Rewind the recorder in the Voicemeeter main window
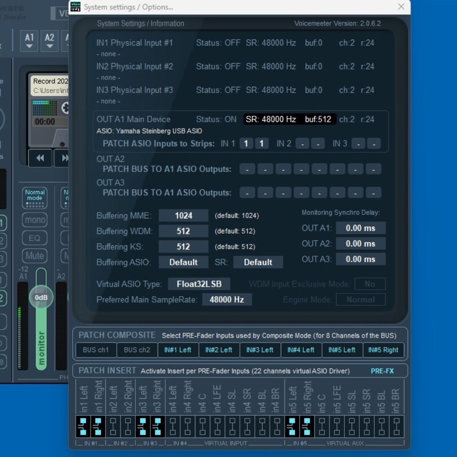Screen dimensions: 457x457 [40, 158]
